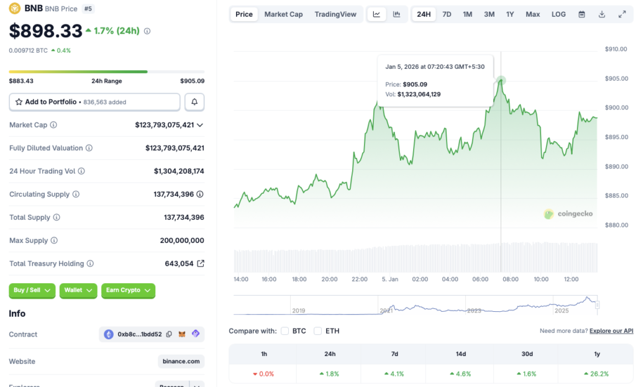Image resolution: width=636 pixels, height=387 pixels.
Task: Select the 7D timeframe tab
Action: click(447, 14)
